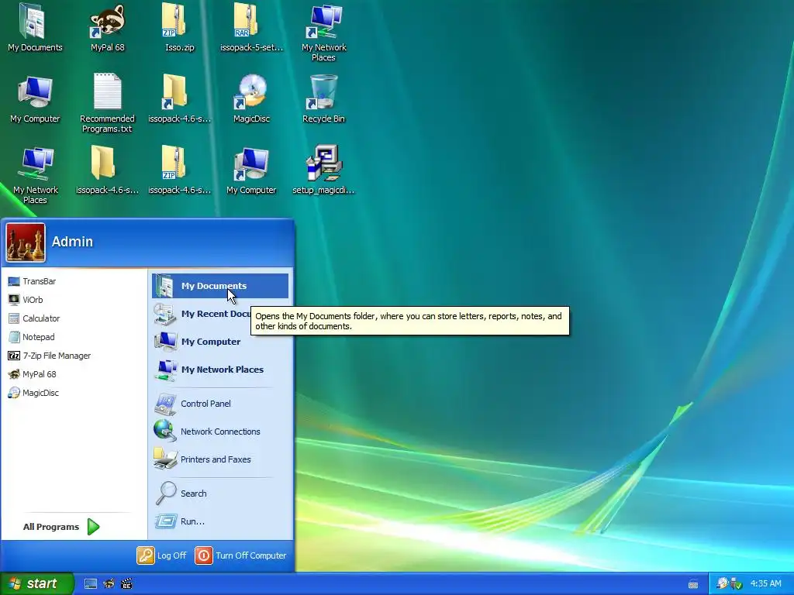Launch MyPal 68 from Start menu list
794x595 pixels.
(x=33, y=374)
